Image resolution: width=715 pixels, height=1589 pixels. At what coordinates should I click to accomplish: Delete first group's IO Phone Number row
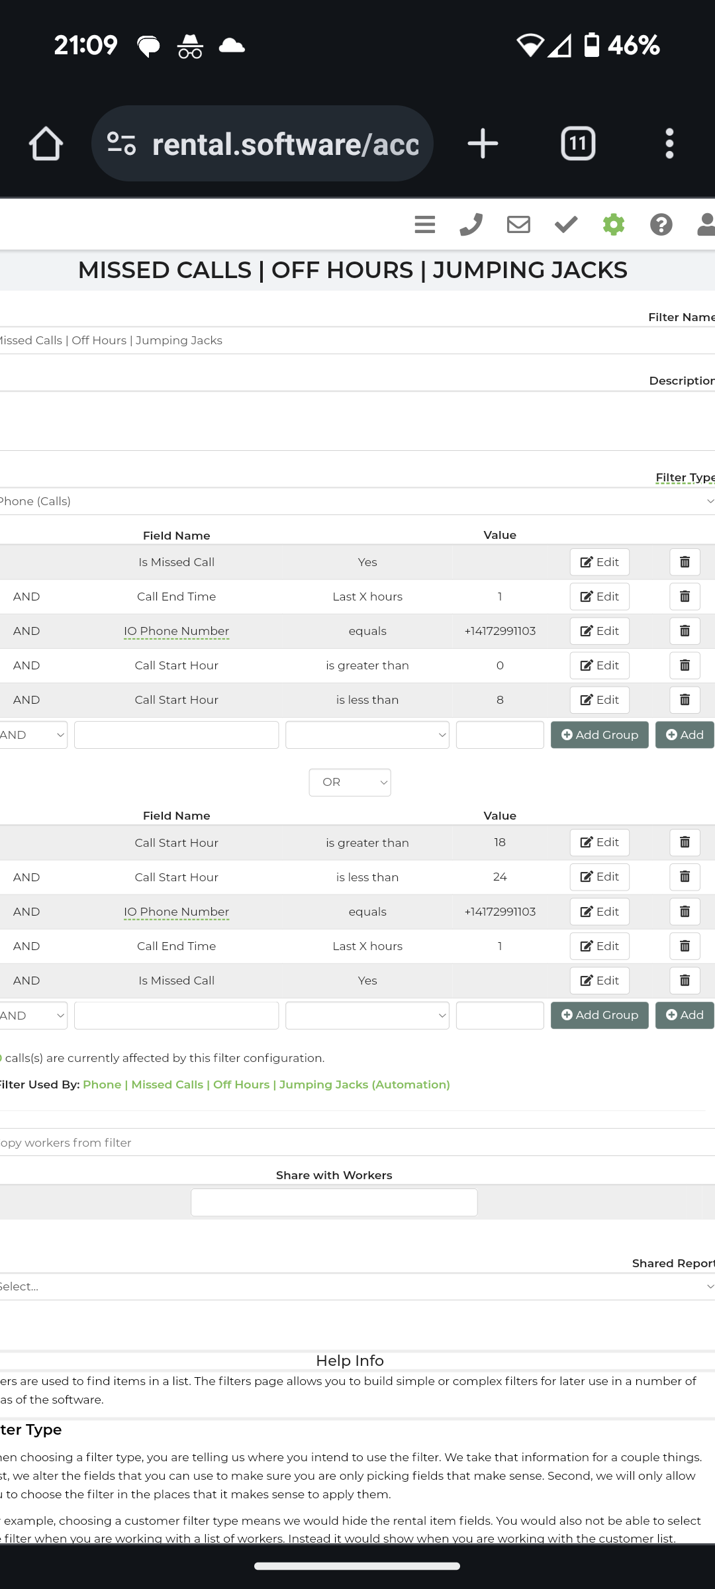coord(685,631)
